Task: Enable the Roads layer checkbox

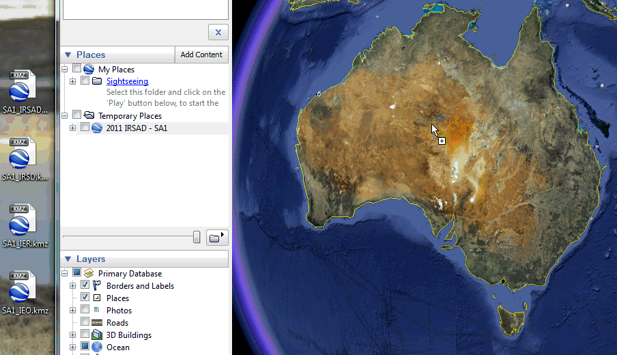Action: (x=85, y=322)
